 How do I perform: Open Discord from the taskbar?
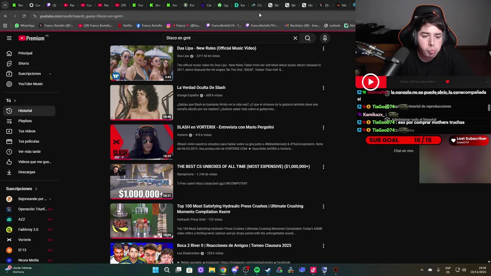pyautogui.click(x=234, y=270)
